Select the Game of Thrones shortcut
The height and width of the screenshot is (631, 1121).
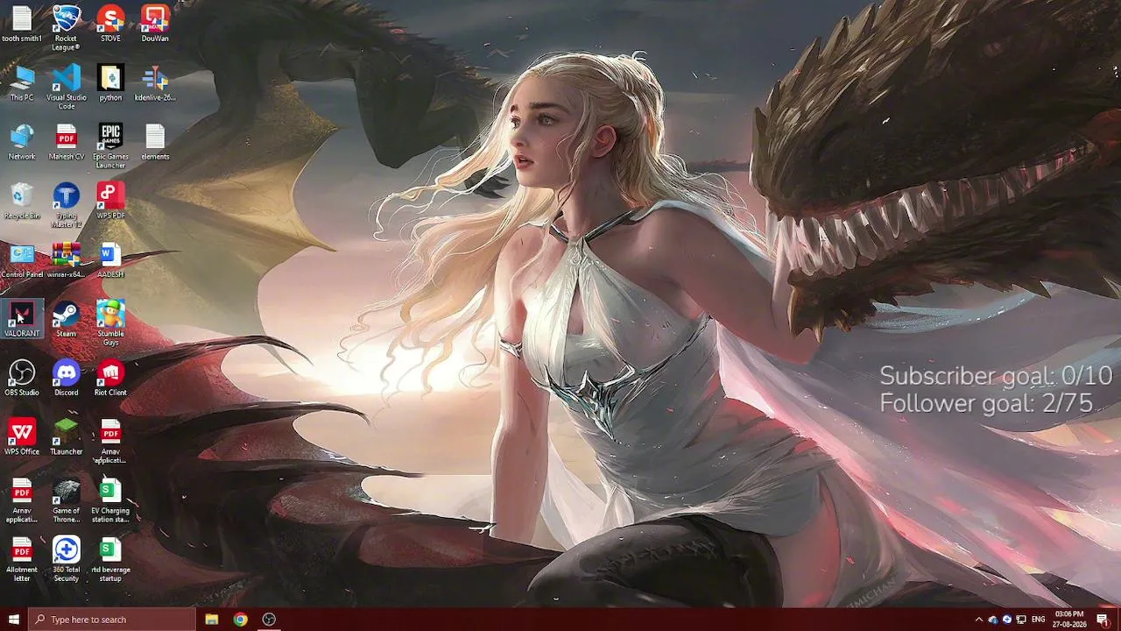point(66,500)
